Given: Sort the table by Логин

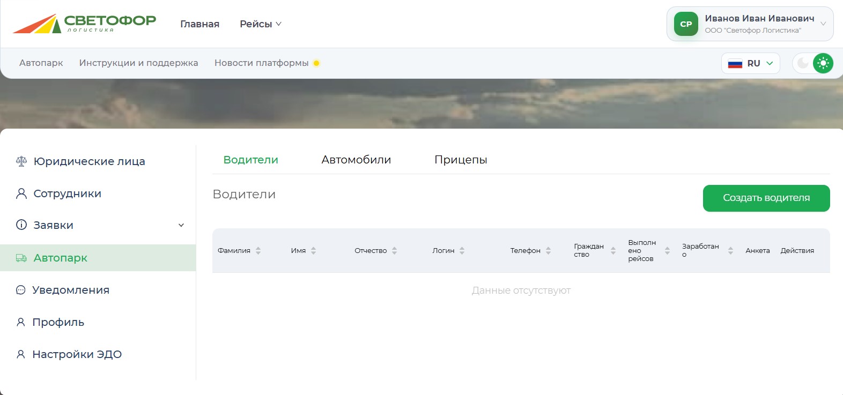Looking at the screenshot, I should click(x=462, y=250).
